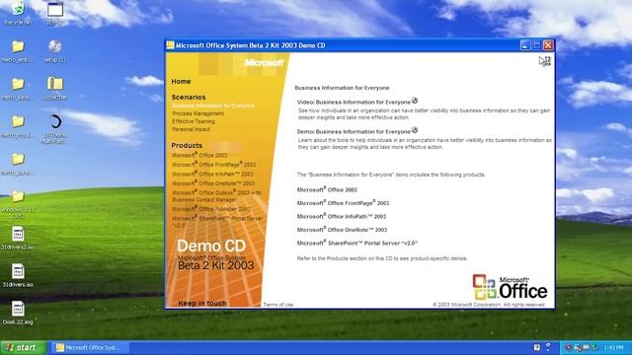Screen dimensions: 632x355
Task: Click the 'Business Information for Everyone' page heading
Action: [x=342, y=88]
